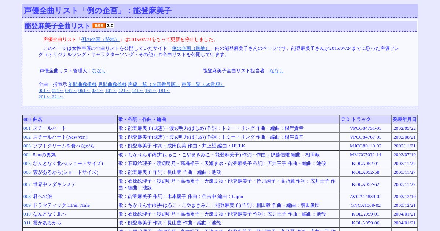Click heading 能登麻美子全曲リスト
The height and width of the screenshot is (231, 440).
point(57,26)
